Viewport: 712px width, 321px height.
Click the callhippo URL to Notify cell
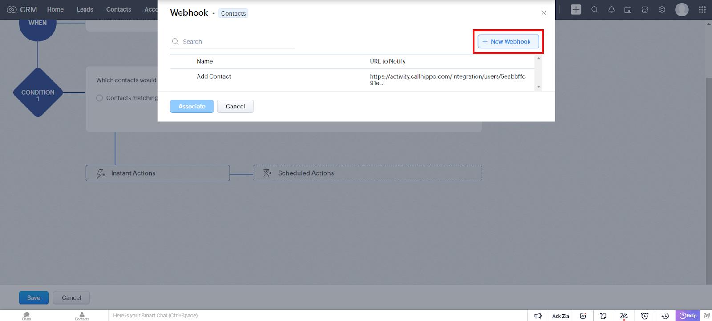448,80
